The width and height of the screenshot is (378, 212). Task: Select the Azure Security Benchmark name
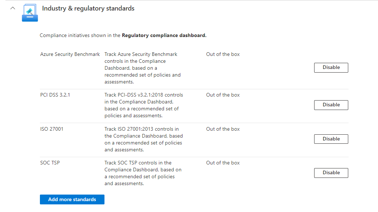70,54
